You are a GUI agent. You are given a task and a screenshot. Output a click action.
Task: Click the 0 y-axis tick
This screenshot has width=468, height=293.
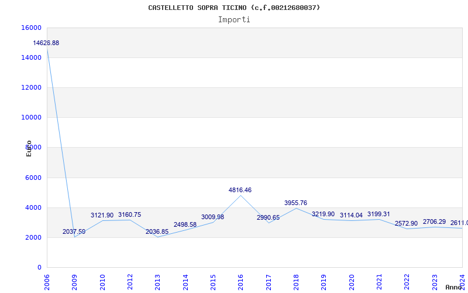click(39, 267)
